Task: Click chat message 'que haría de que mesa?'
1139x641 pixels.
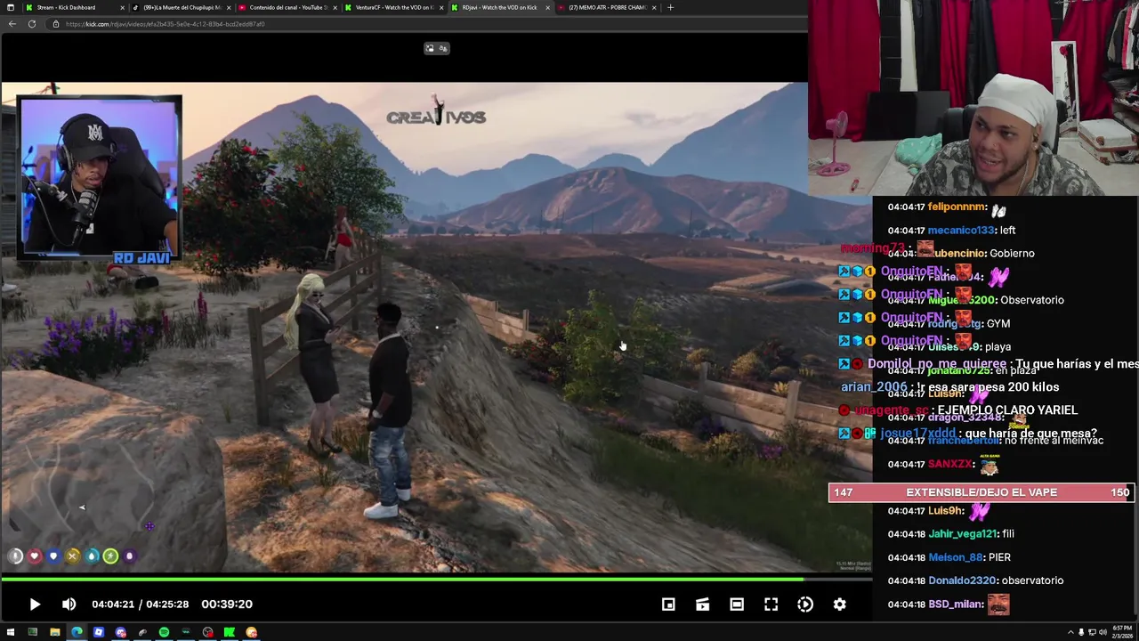Action: 1030,434
